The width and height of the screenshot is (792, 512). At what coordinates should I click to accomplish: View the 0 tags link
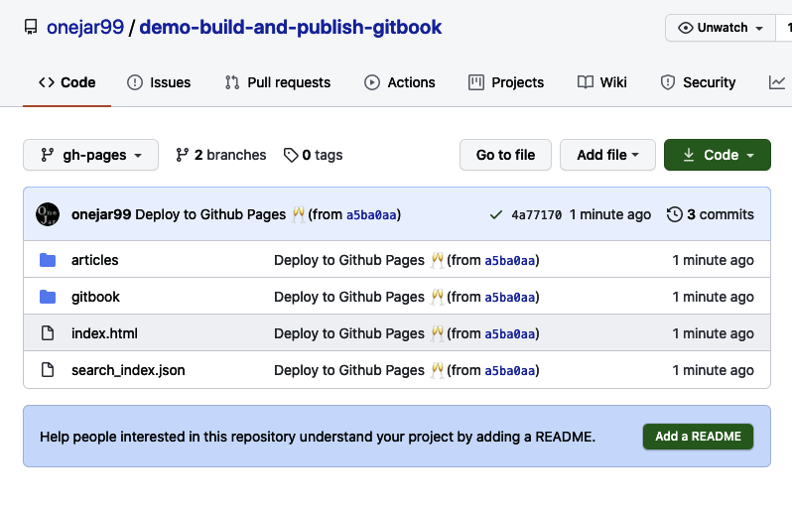pos(314,155)
